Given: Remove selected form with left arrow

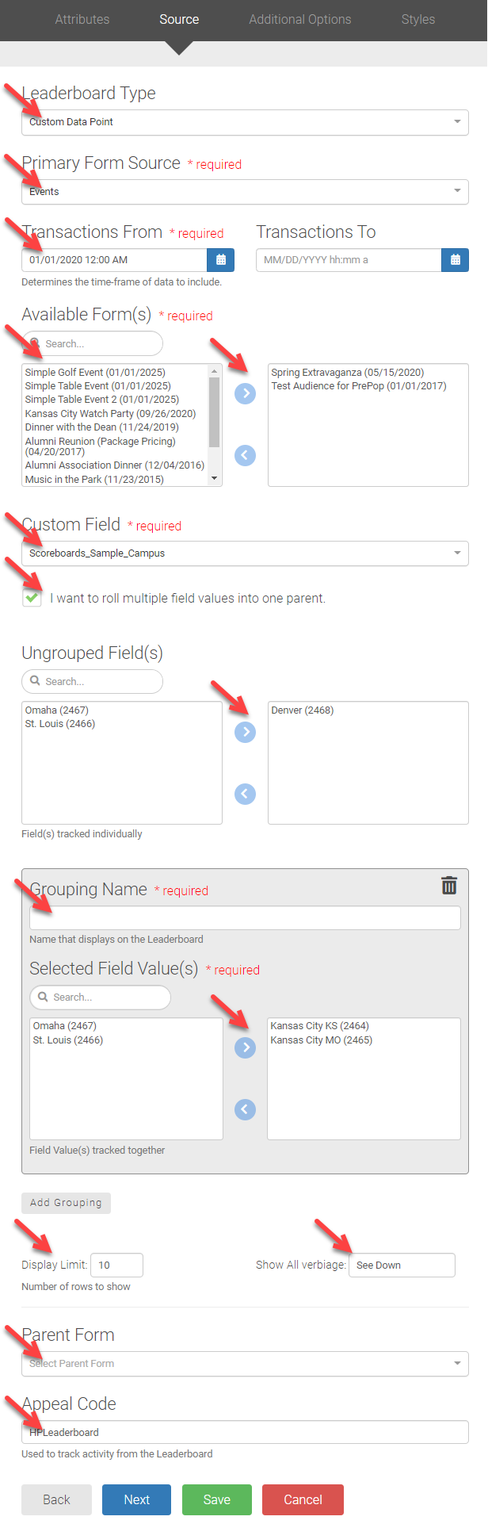Looking at the screenshot, I should pyautogui.click(x=246, y=455).
